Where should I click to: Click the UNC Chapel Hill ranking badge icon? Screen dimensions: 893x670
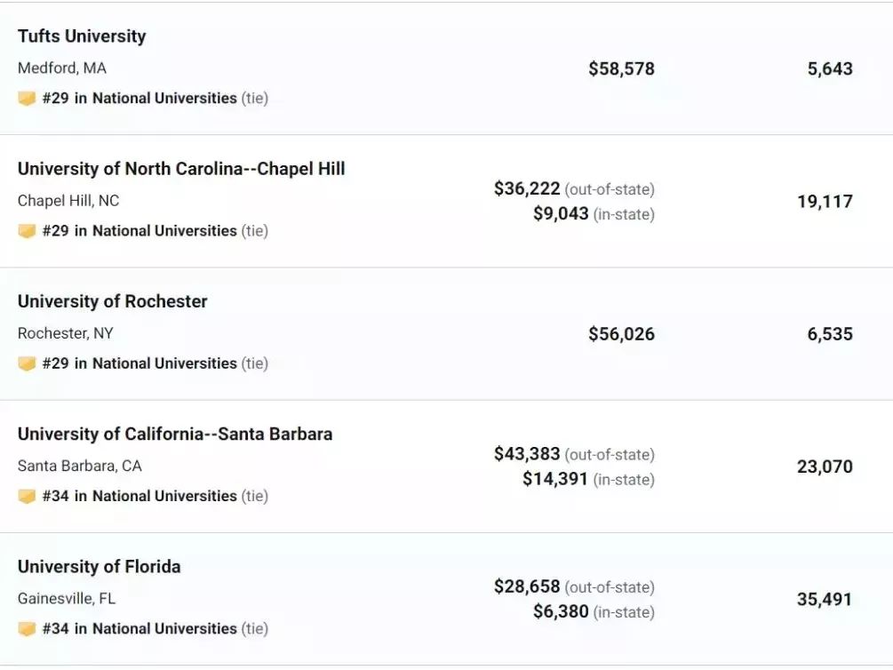[27, 231]
